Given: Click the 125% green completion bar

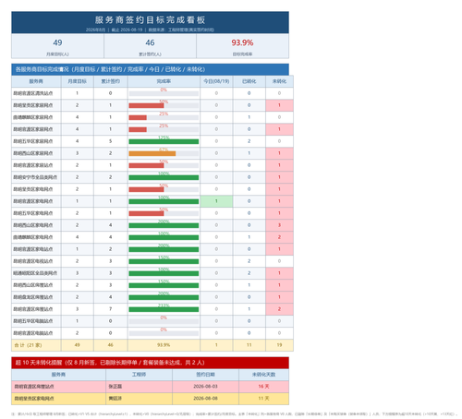Looking at the screenshot, I should point(164,141).
